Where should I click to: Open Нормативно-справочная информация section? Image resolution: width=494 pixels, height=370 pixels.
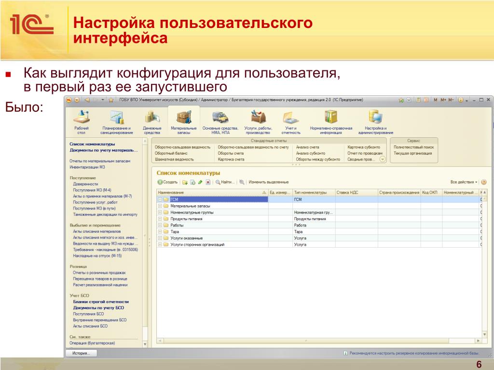click(x=331, y=122)
